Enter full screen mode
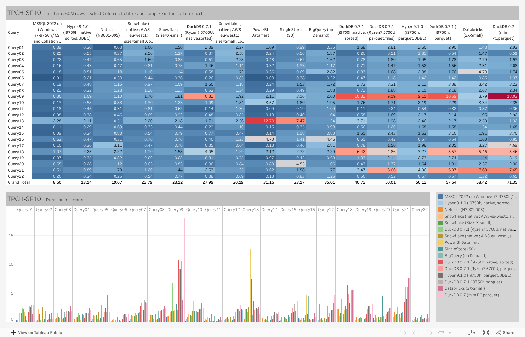The width and height of the screenshot is (525, 337). (486, 333)
